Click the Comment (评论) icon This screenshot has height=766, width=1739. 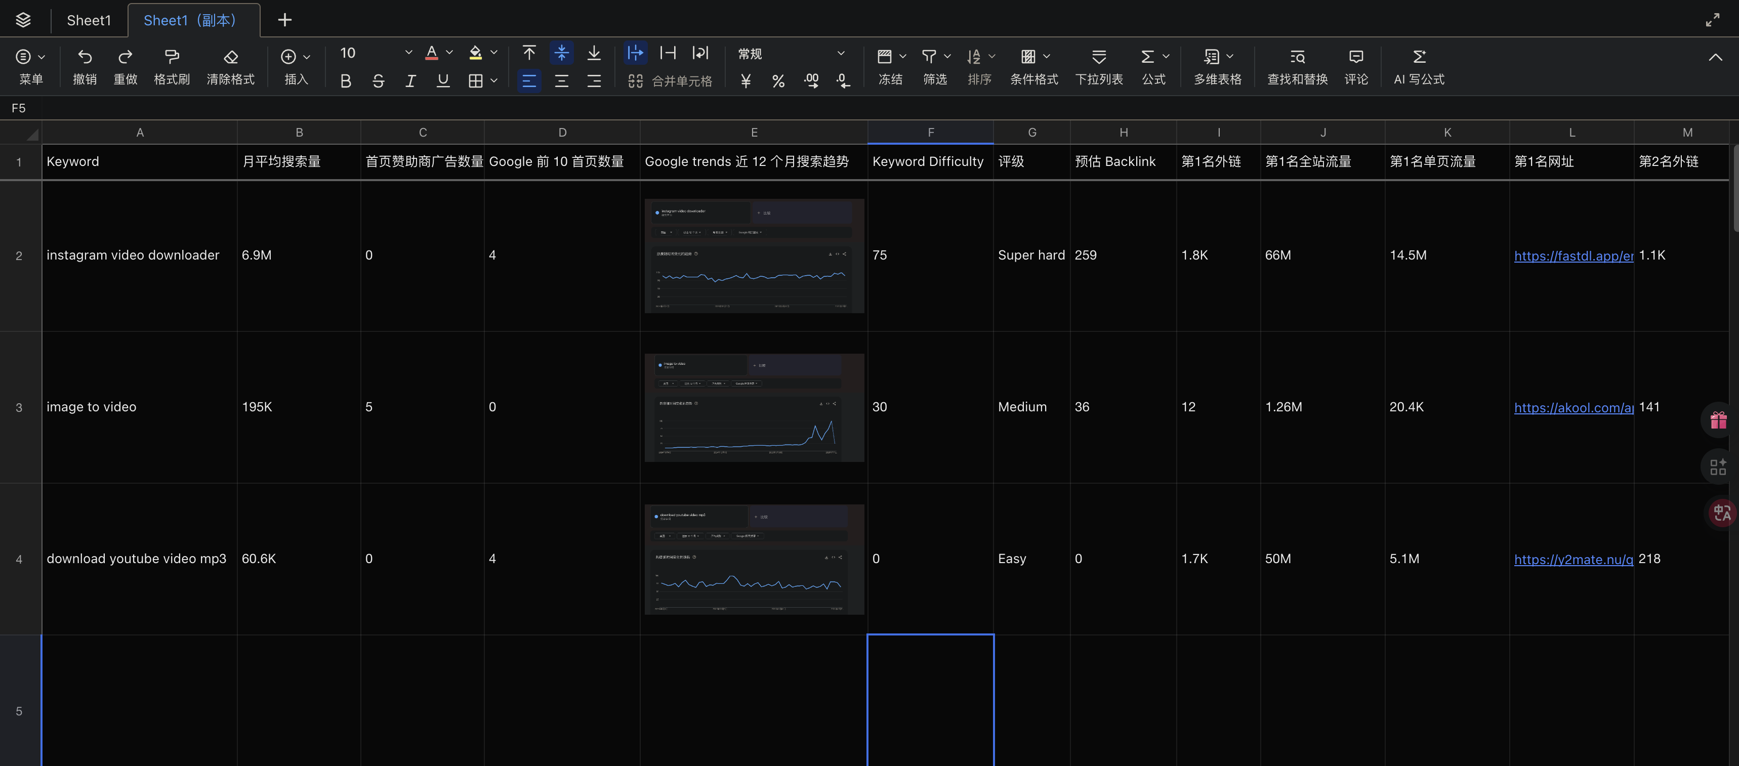click(1355, 57)
